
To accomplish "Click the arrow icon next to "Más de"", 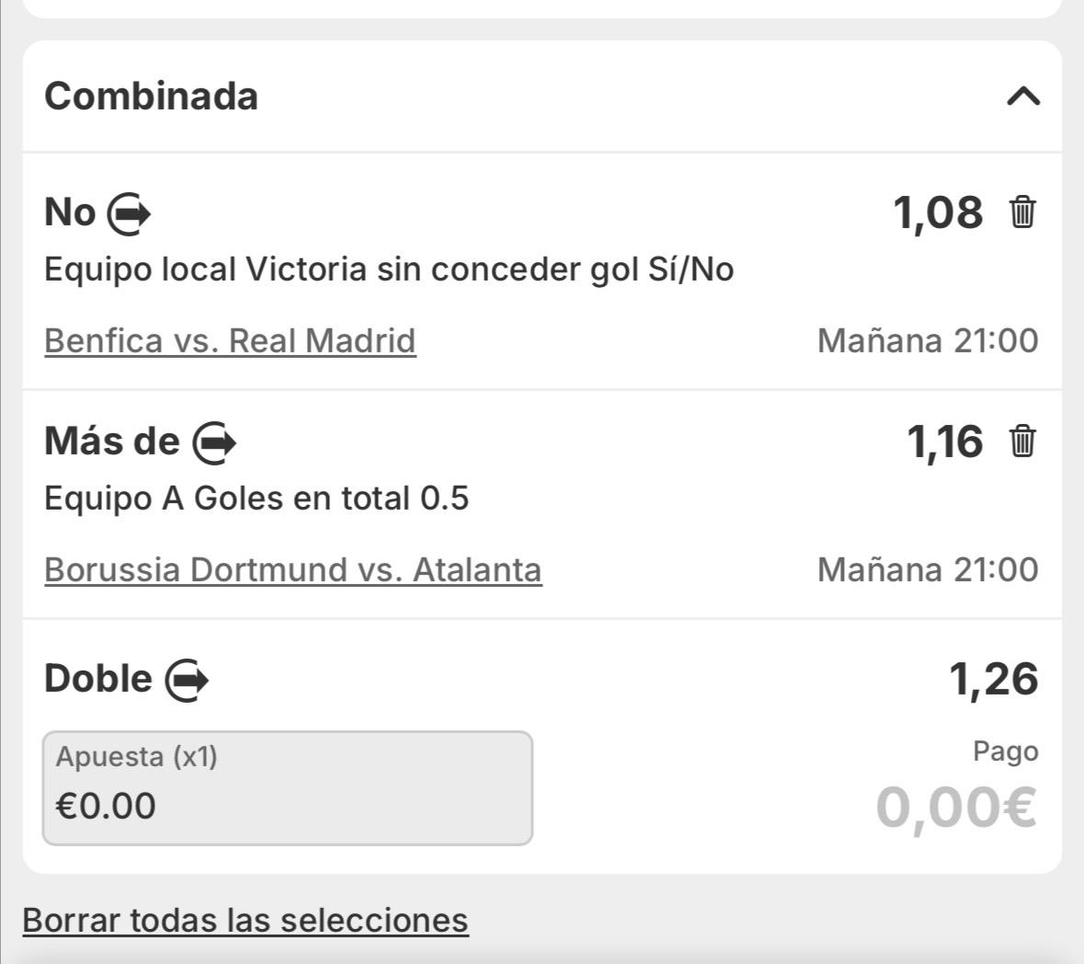I will (x=214, y=442).
